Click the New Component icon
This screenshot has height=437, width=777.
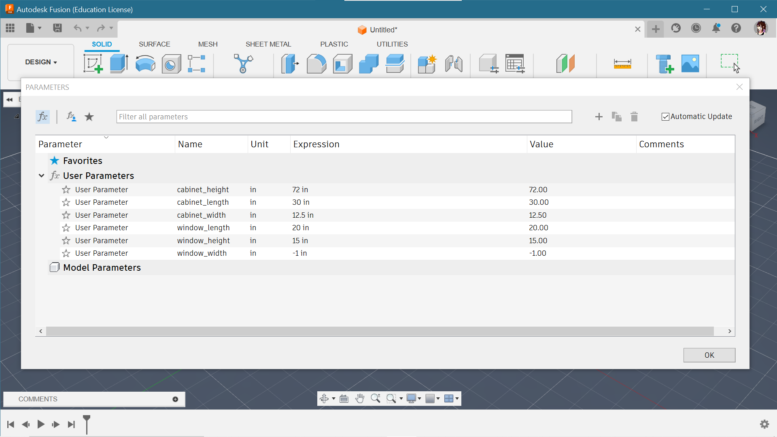pos(427,64)
